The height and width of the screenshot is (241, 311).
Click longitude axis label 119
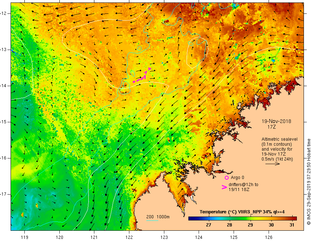[x=25, y=237]
